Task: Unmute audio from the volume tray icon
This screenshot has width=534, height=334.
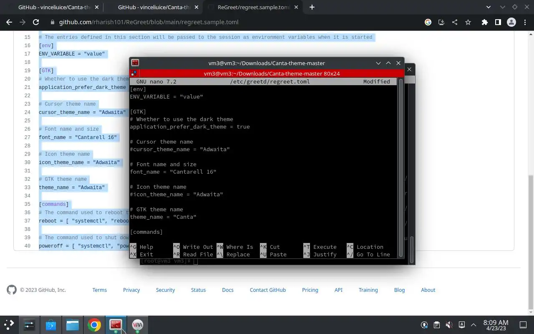Action: [449, 325]
